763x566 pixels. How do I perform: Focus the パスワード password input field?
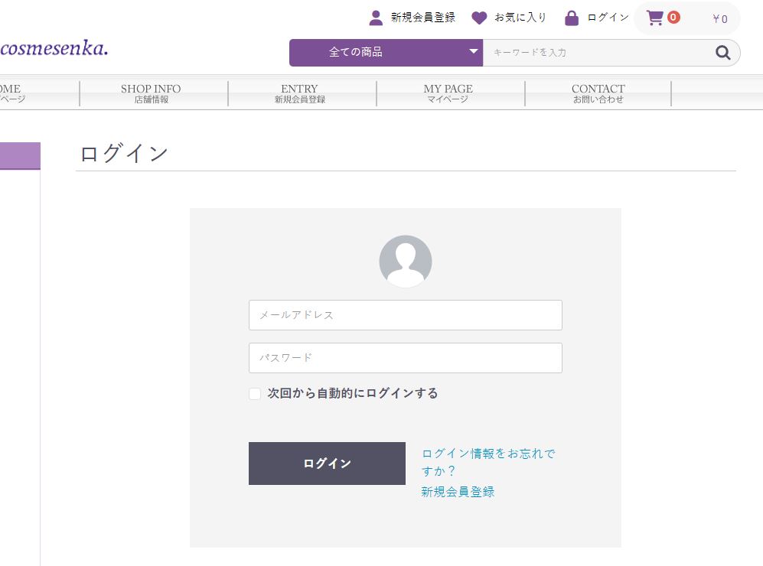[x=406, y=358]
